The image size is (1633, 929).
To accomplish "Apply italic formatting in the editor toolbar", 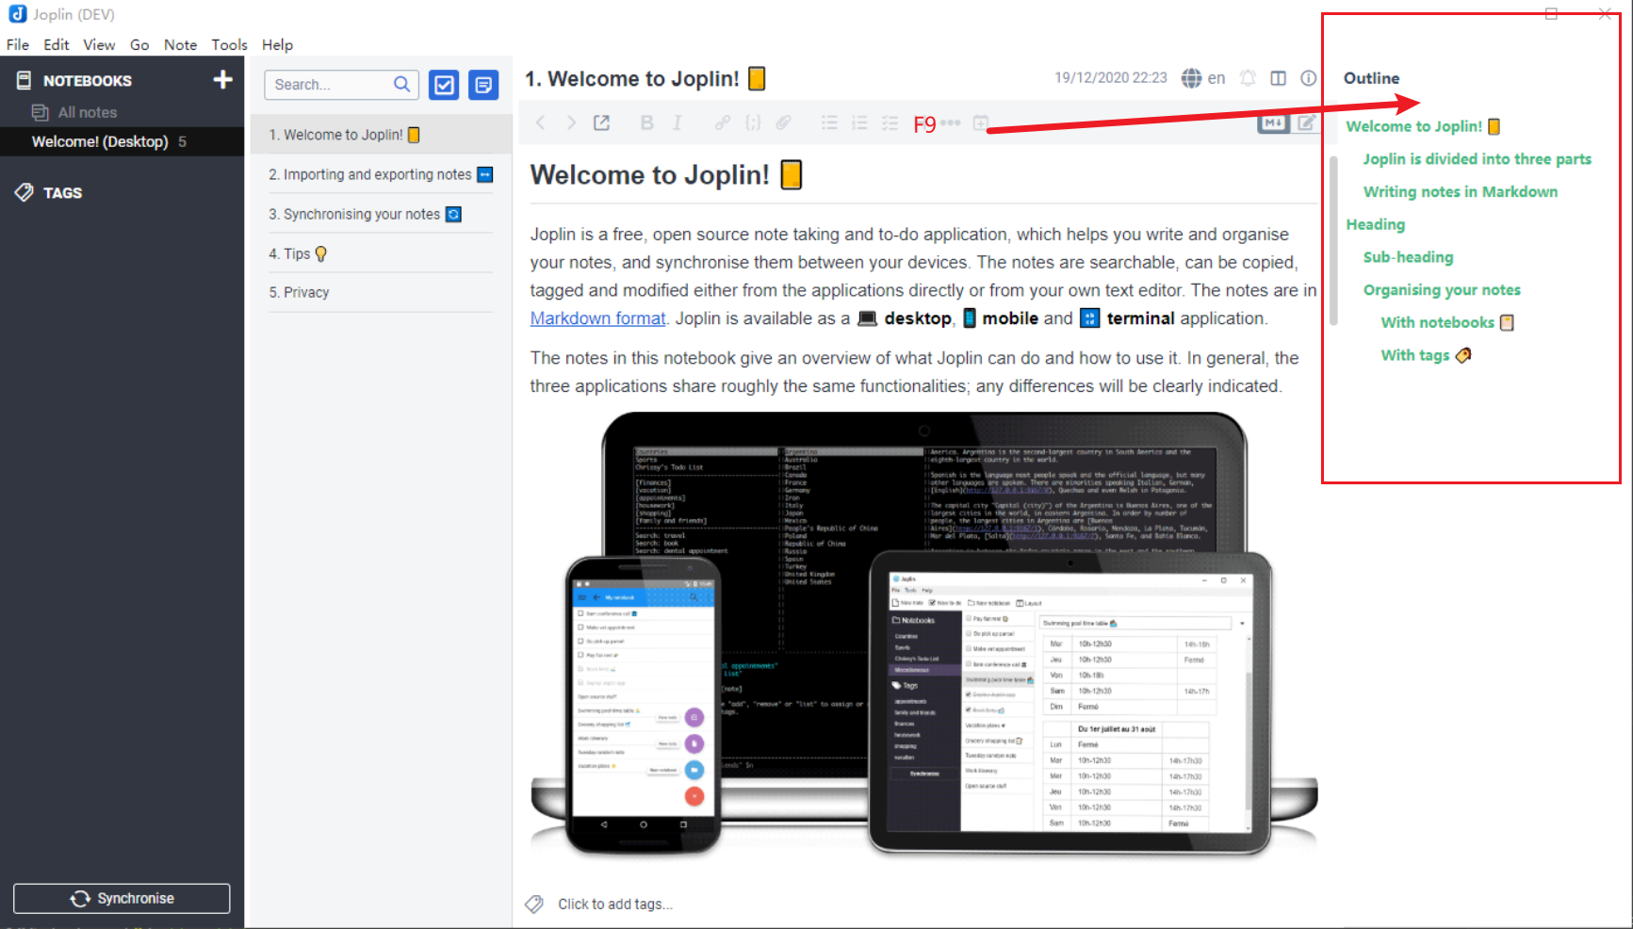I will coord(677,122).
